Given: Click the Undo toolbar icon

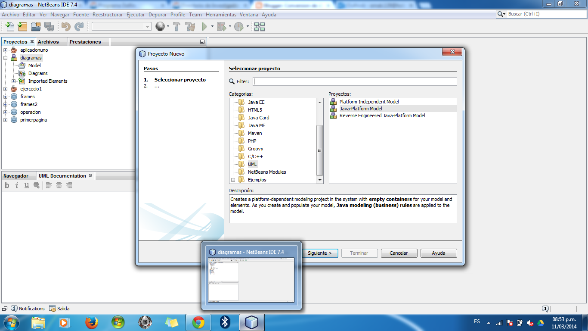Looking at the screenshot, I should (65, 27).
